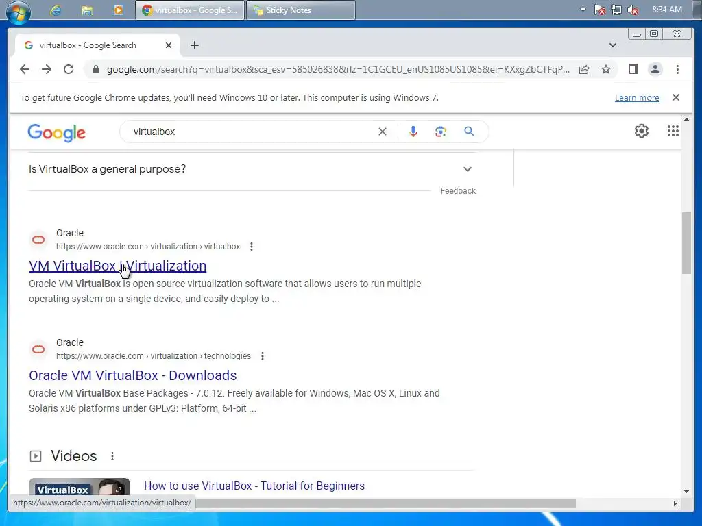Open the Windows Start menu orb
Screen dimensions: 702x526
19,11
